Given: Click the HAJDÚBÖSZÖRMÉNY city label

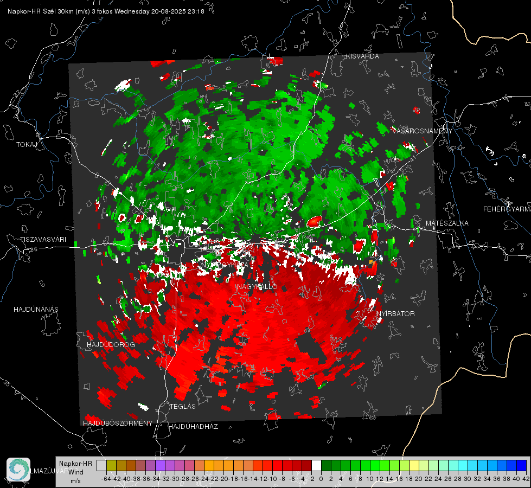Looking at the screenshot, I should (x=118, y=423).
